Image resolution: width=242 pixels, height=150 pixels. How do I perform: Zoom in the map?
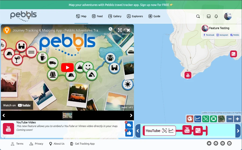pyautogui.click(x=237, y=119)
